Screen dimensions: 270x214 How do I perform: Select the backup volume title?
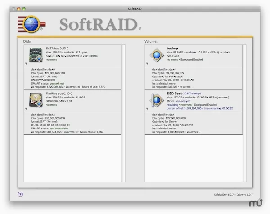(172, 49)
